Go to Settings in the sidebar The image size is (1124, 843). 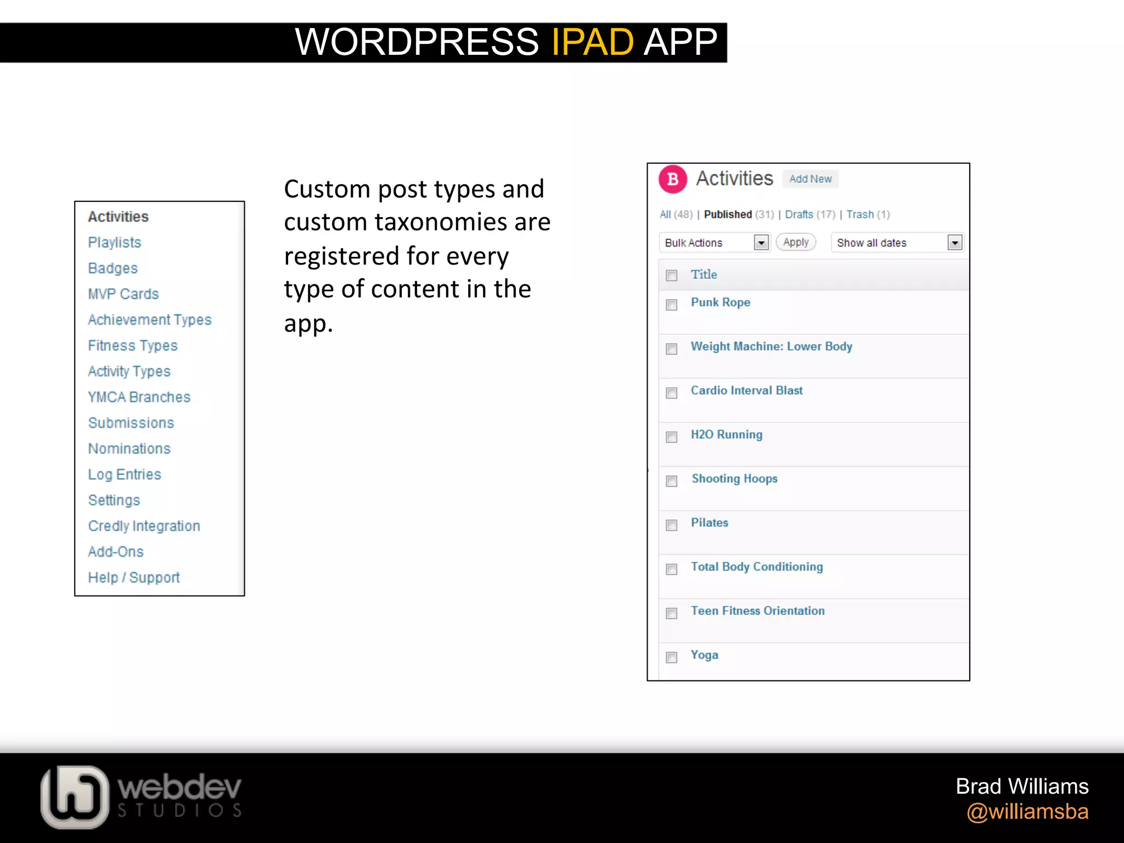[x=114, y=501]
